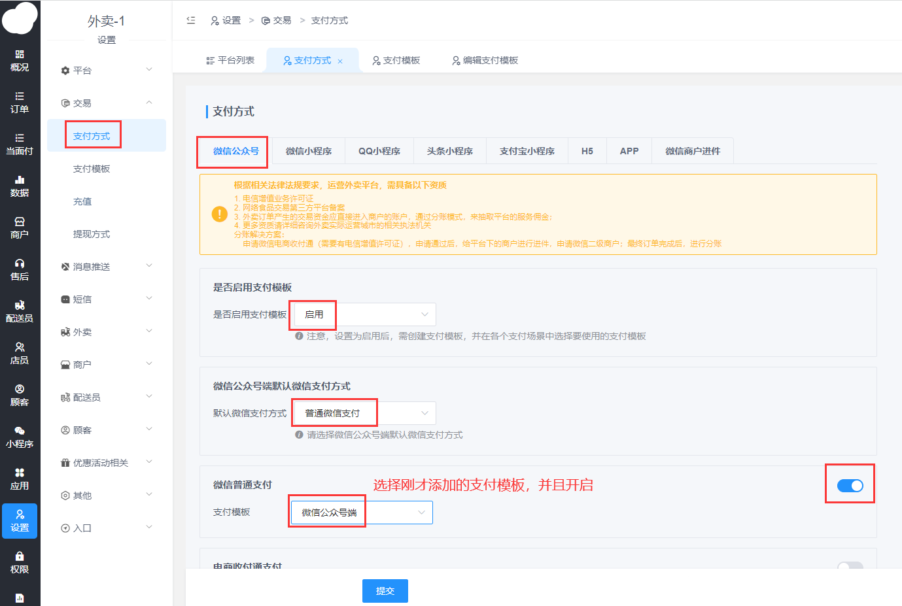
Task: Open 提现方式 in the settings menu
Action: [x=107, y=233]
